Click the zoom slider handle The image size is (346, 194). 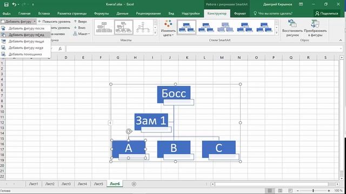click(313, 191)
